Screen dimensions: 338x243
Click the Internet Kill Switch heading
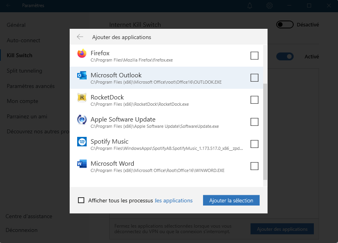click(135, 25)
